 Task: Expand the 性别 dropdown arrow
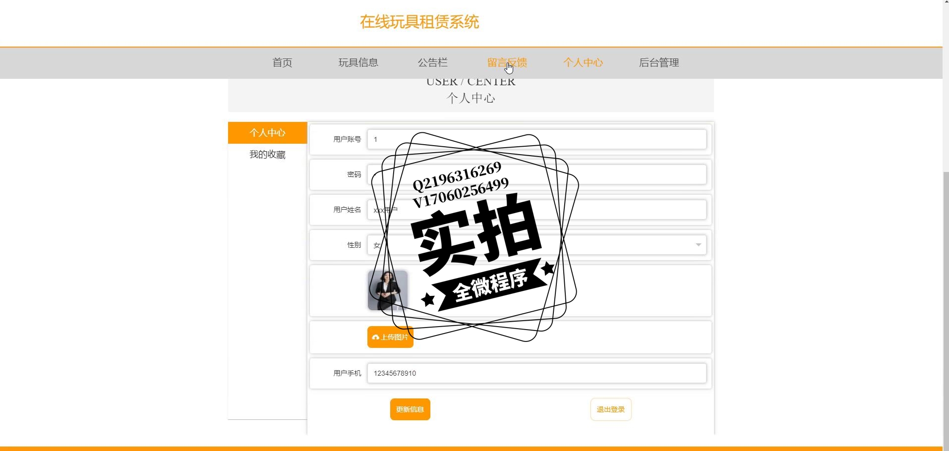pos(698,245)
